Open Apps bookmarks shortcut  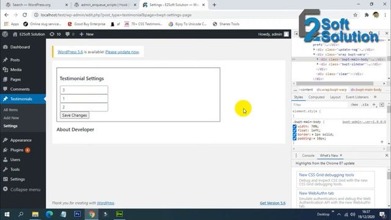(x=12, y=24)
